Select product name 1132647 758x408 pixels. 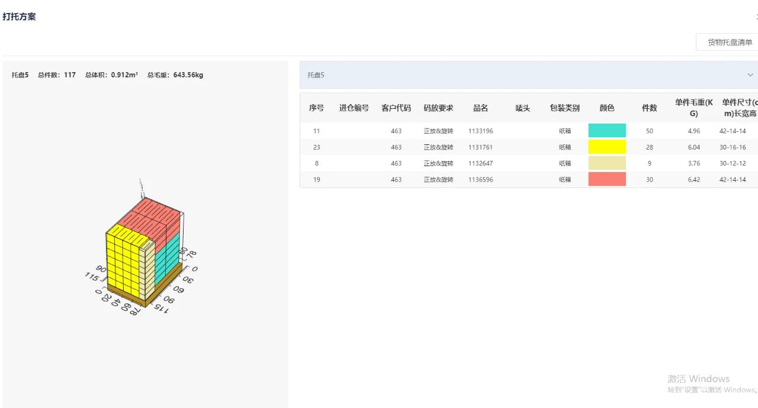481,163
